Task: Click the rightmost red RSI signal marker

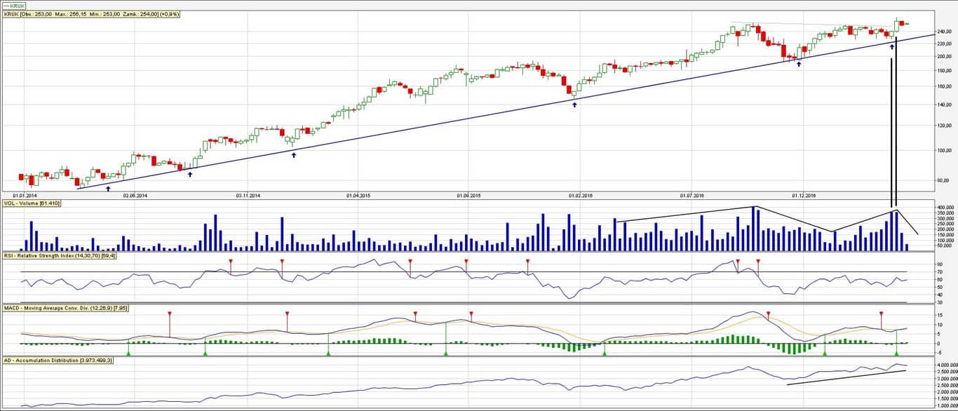Action: tap(758, 262)
